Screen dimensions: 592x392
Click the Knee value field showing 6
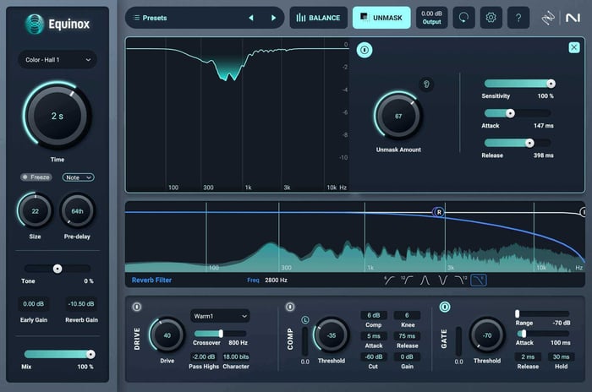tap(407, 315)
